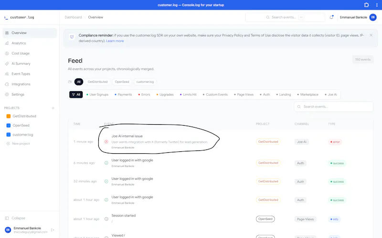Viewport: 382px width, 238px height.
Task: Open the Overview sidebar item
Action: point(30,33)
